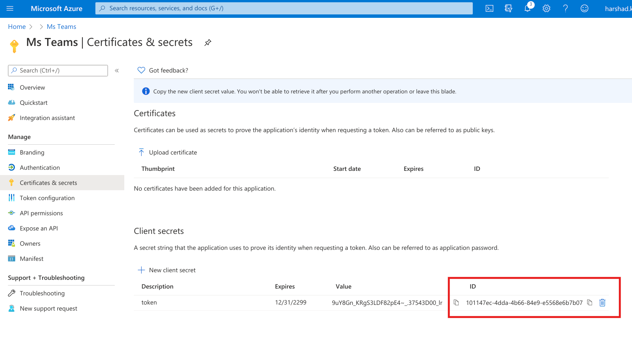
Task: Open the Azure portal hamburger menu
Action: [10, 8]
